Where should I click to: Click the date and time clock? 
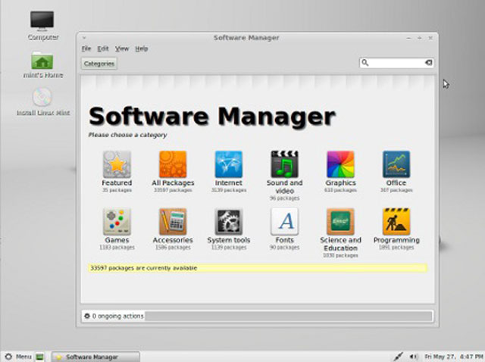[453, 357]
